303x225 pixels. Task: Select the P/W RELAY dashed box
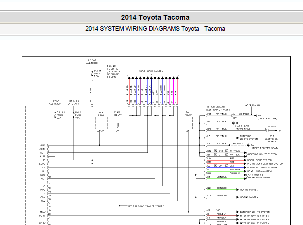[101, 123]
